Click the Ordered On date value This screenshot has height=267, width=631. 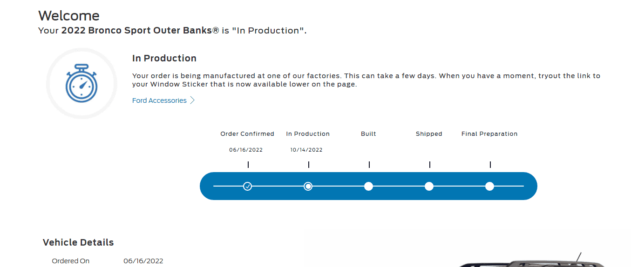pos(143,261)
